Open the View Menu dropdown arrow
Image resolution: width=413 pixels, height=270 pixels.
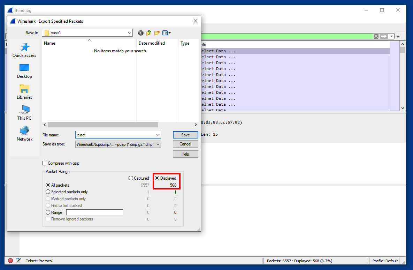[170, 33]
